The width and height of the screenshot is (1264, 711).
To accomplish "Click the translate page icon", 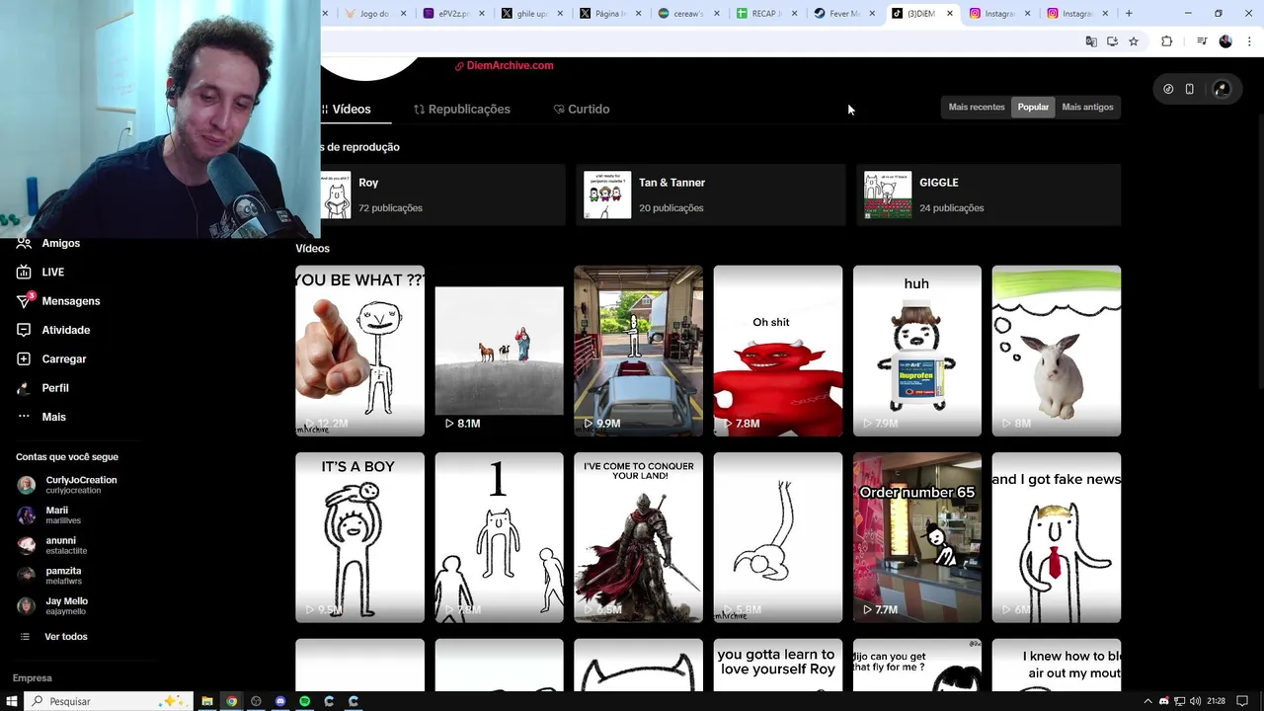I will (1091, 41).
